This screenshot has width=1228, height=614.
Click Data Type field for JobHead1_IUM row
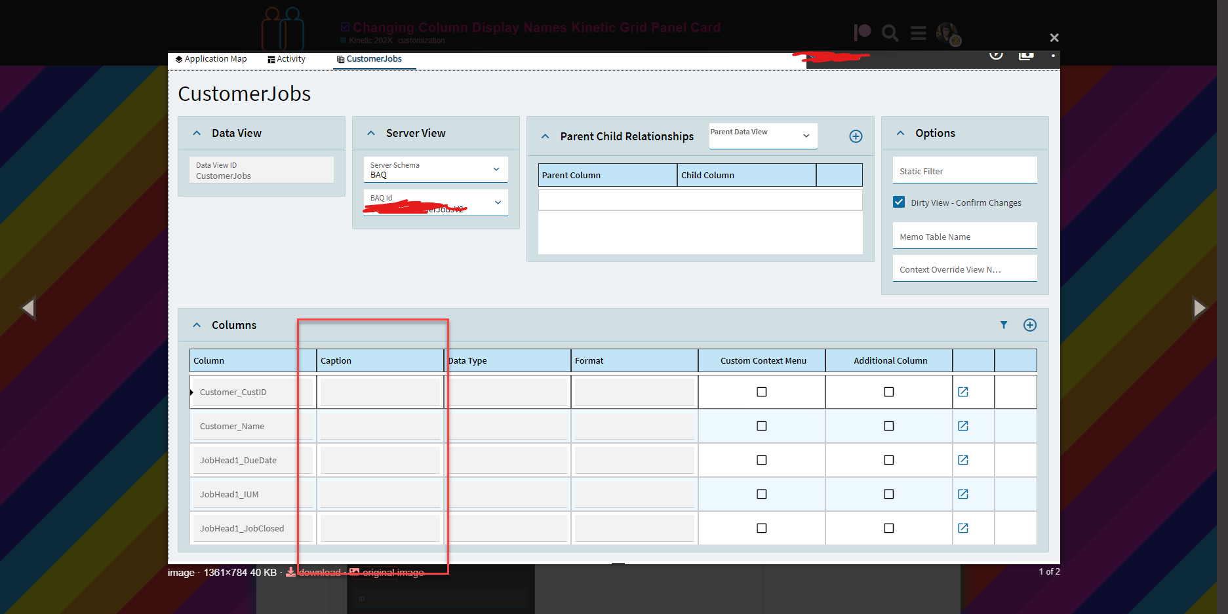[x=507, y=494]
